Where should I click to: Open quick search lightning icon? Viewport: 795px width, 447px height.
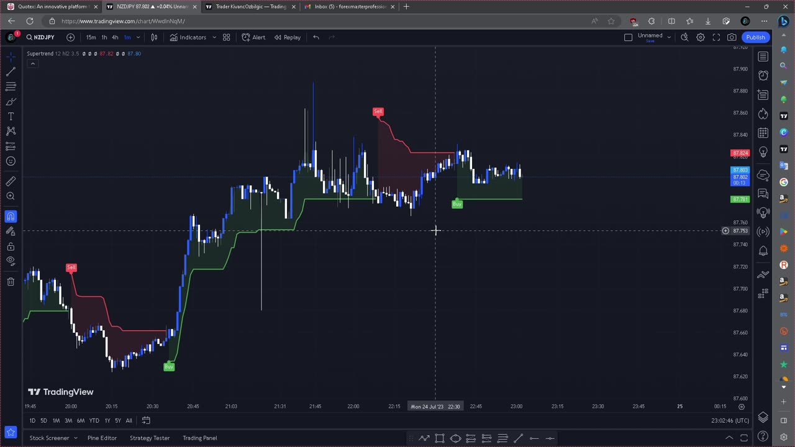[x=684, y=37]
